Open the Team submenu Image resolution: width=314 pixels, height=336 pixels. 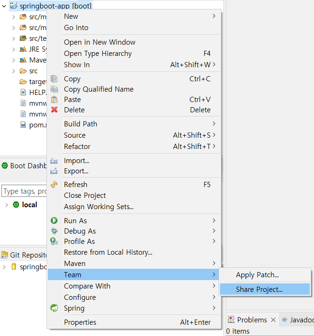tap(133, 274)
